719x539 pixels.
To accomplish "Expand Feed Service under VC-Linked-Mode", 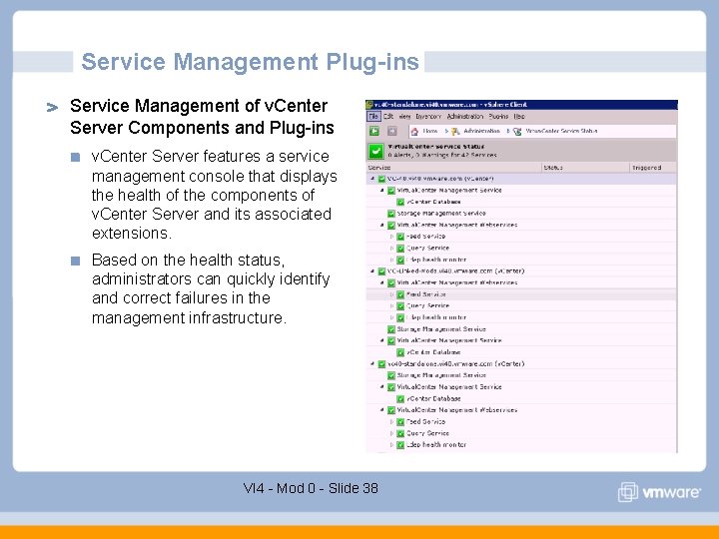I will [391, 294].
